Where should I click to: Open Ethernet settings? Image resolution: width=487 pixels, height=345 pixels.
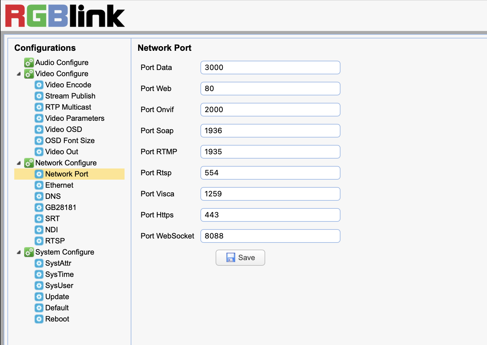(x=59, y=185)
